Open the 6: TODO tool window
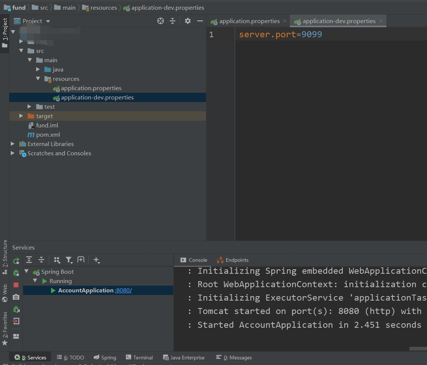This screenshot has height=365, width=427. point(70,358)
